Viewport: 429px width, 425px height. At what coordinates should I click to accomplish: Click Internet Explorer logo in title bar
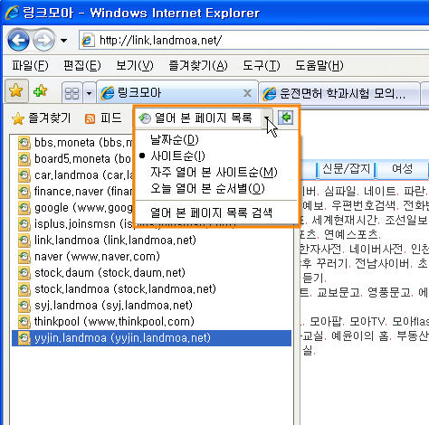[12, 13]
